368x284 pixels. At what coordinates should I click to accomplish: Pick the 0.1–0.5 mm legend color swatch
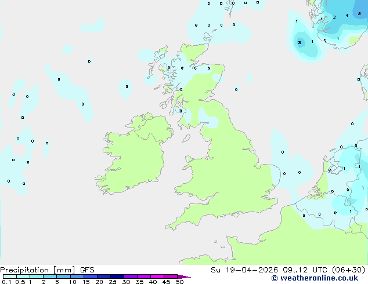click(10, 276)
